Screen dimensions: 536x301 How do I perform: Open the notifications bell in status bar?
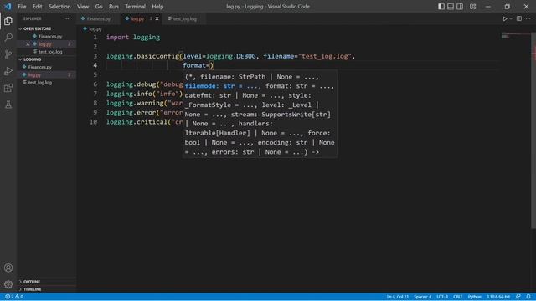(x=528, y=297)
